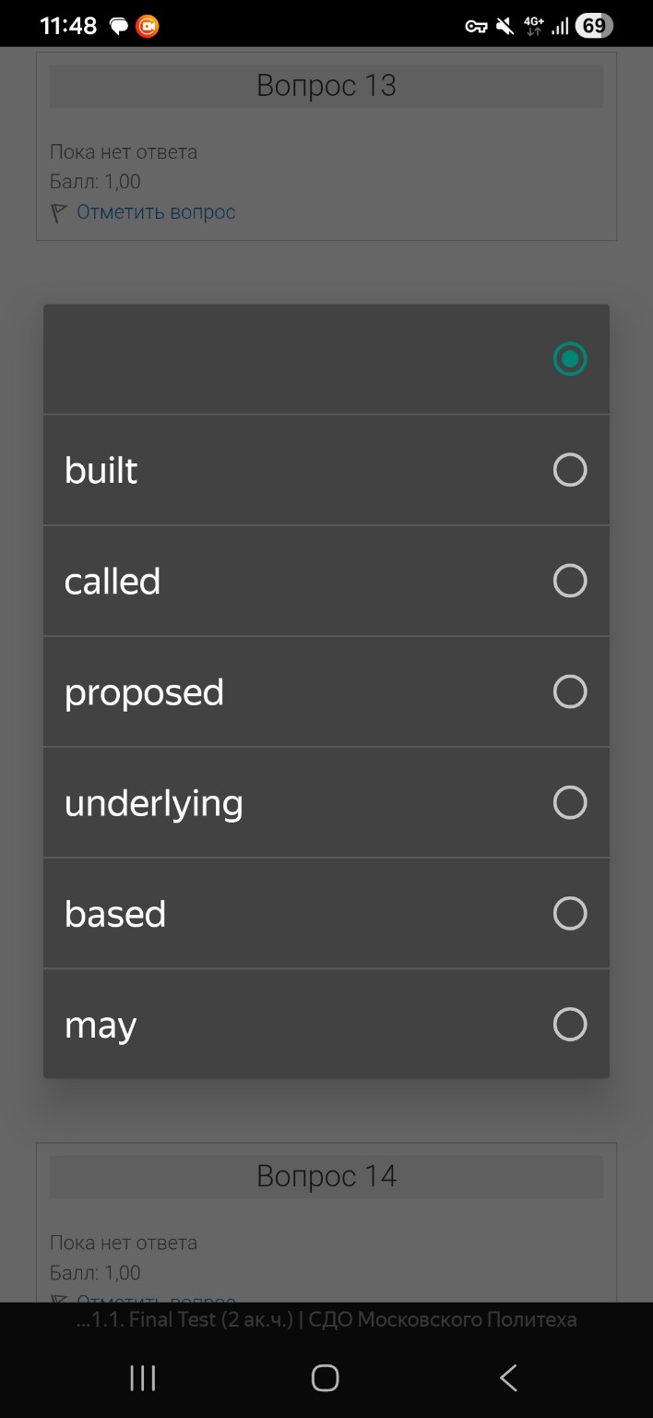Tap the 'proposed' list entry text
The height and width of the screenshot is (1418, 653).
(144, 692)
